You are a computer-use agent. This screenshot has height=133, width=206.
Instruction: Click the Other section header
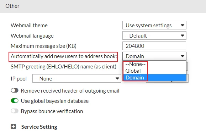click(103, 6)
